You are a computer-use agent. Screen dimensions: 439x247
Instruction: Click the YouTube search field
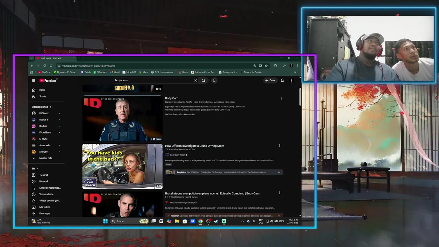pyautogui.click(x=154, y=81)
